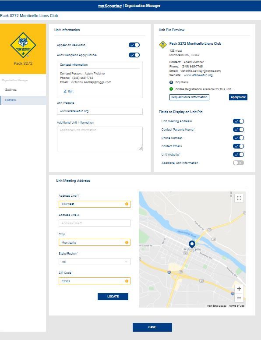
Task: Click the SAVE button
Action: 152,327
